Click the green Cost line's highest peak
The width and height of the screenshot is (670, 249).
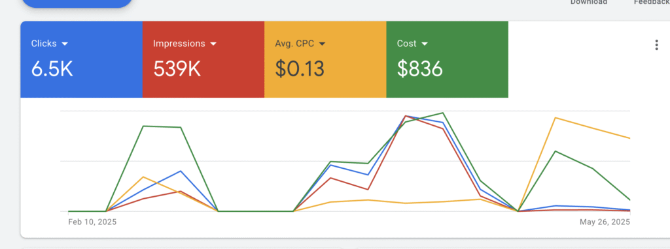pyautogui.click(x=443, y=113)
